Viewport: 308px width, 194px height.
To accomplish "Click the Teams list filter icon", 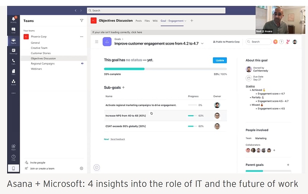I will (x=82, y=21).
